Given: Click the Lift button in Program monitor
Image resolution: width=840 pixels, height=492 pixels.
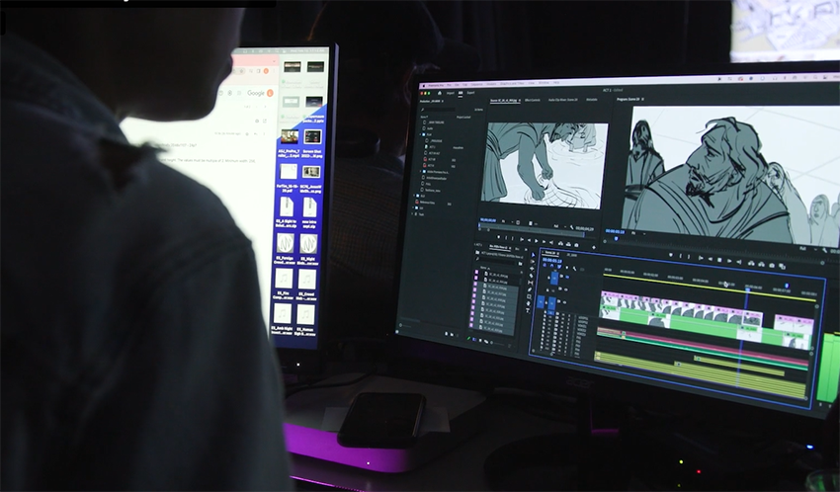Looking at the screenshot, I should pos(751,264).
